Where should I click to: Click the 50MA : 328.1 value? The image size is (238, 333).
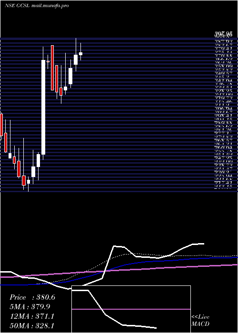(x=32, y=326)
